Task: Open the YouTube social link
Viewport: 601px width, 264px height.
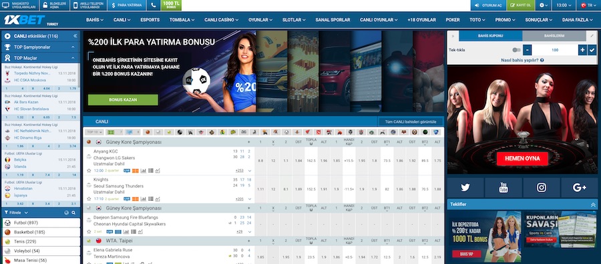Action: [503, 187]
